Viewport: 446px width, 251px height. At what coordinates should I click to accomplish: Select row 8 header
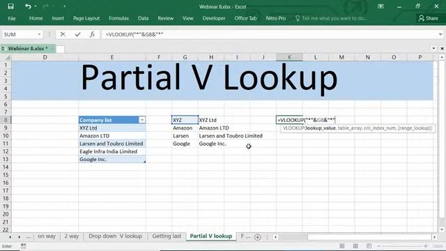(x=6, y=120)
